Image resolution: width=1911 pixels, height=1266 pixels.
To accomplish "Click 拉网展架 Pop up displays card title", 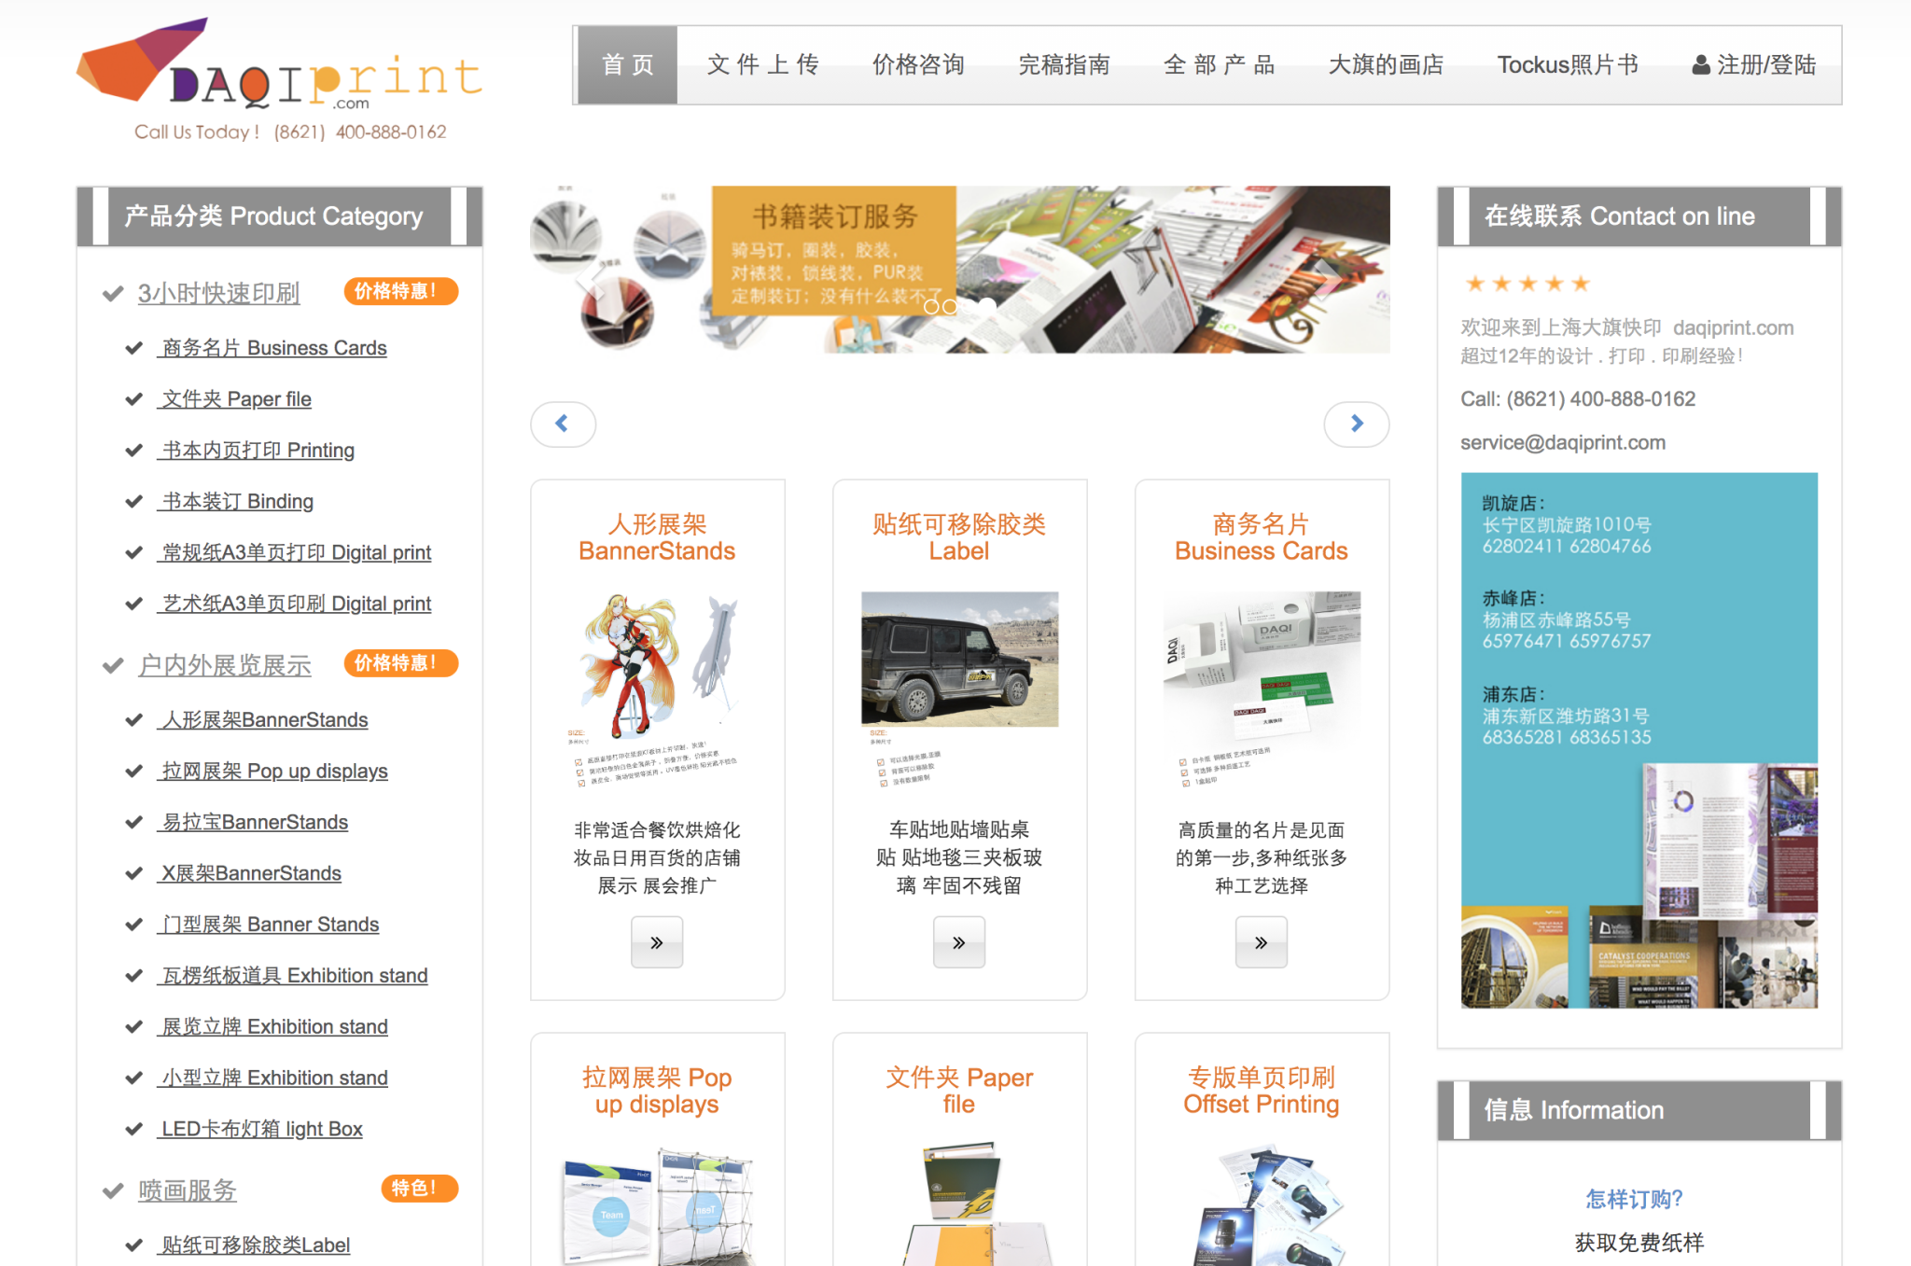I will click(x=657, y=1091).
